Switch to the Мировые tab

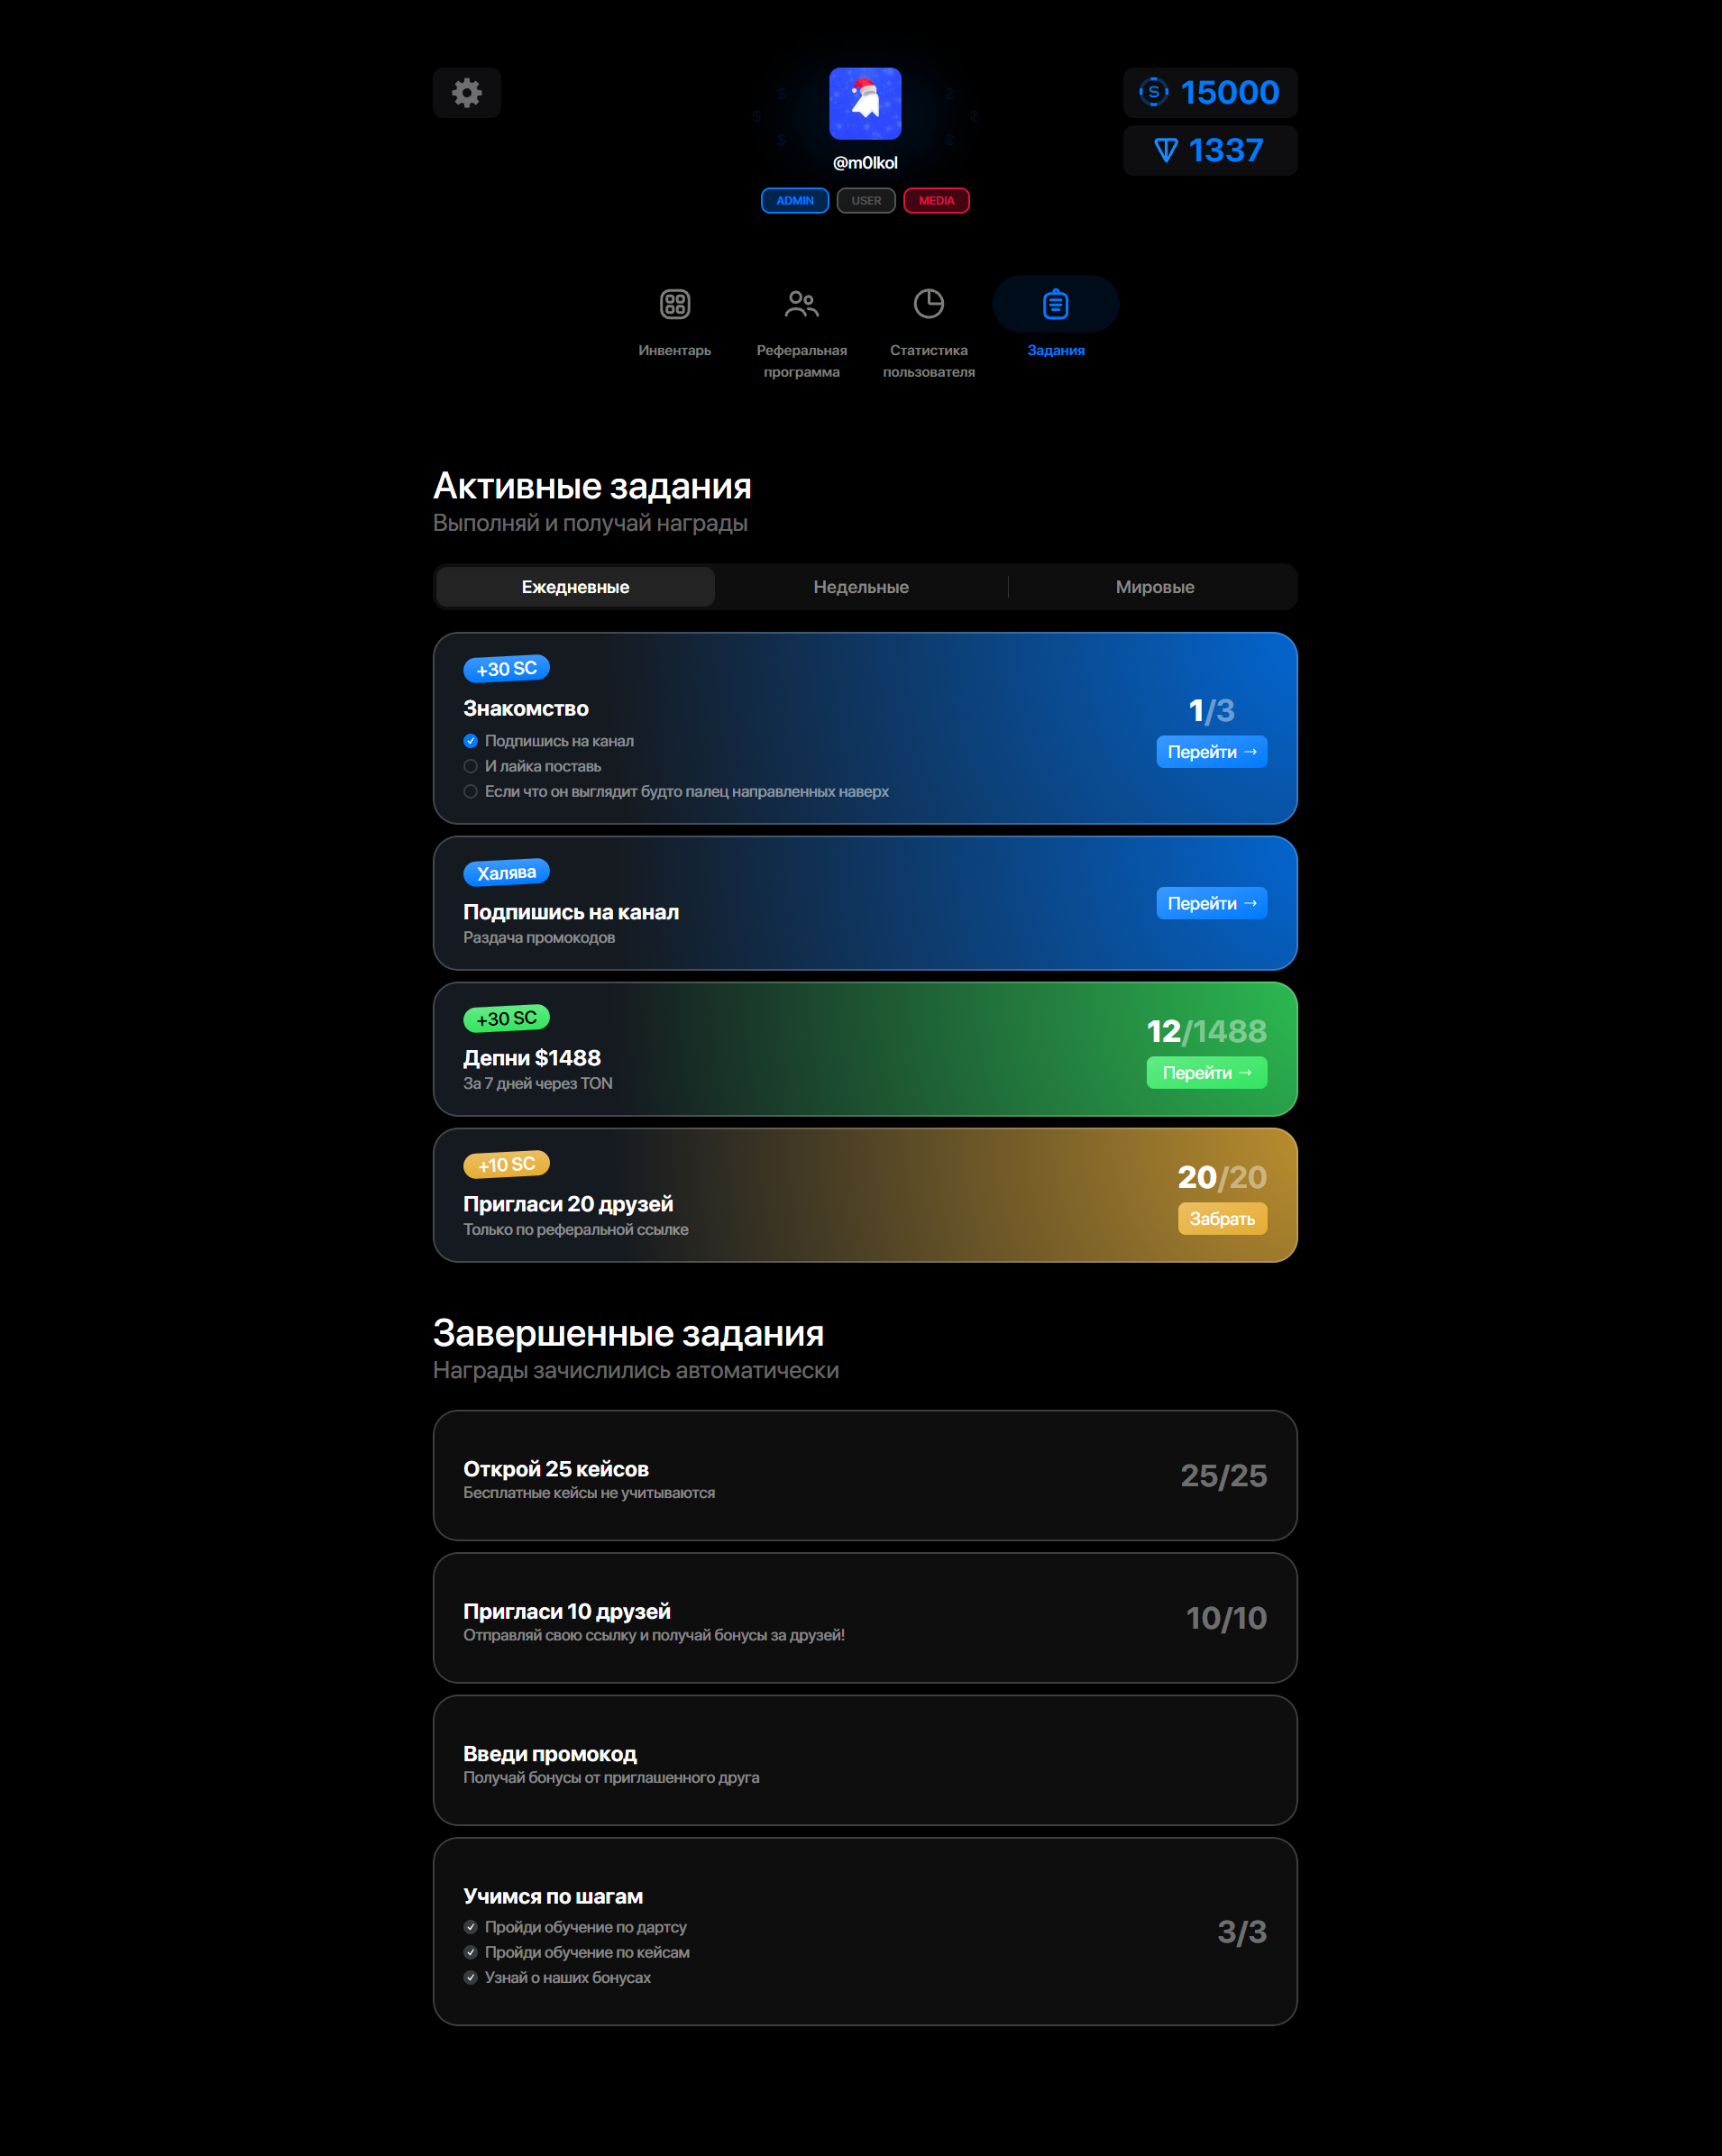click(1155, 587)
